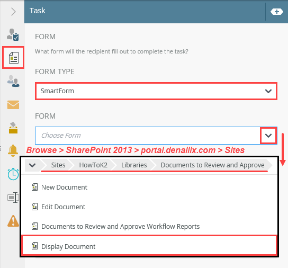Open the Voting Result ballot-box tab

13,128
